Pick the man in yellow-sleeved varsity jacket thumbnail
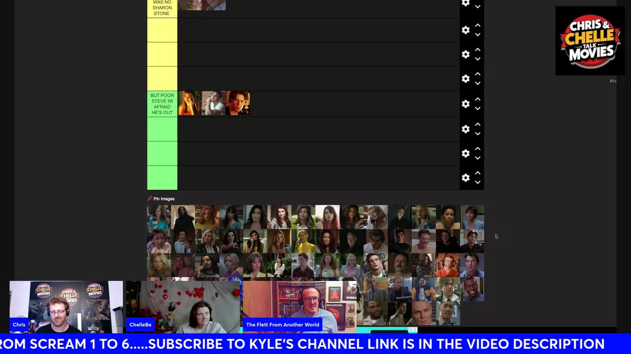The height and width of the screenshot is (354, 631). tap(424, 289)
